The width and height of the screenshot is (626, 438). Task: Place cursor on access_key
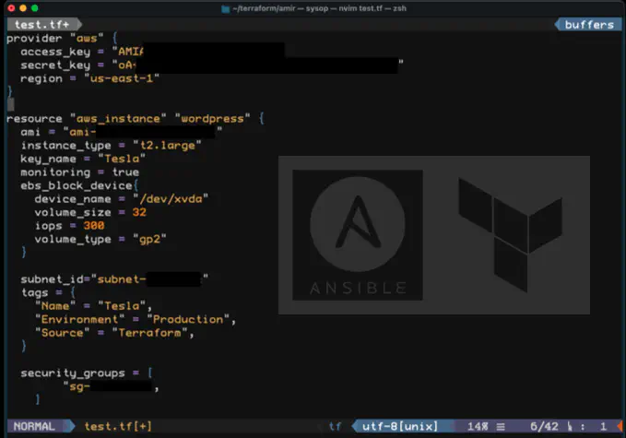coord(55,52)
